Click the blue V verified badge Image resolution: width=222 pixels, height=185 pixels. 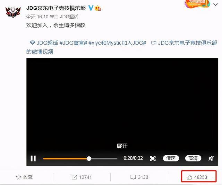tap(91, 8)
